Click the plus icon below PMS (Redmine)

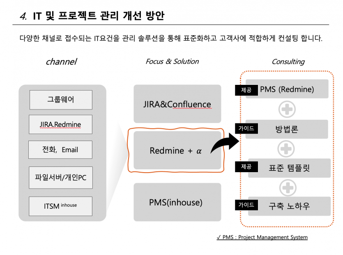click(287, 109)
